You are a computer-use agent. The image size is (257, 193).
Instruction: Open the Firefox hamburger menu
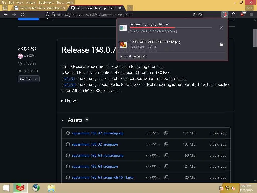tap(251, 14)
